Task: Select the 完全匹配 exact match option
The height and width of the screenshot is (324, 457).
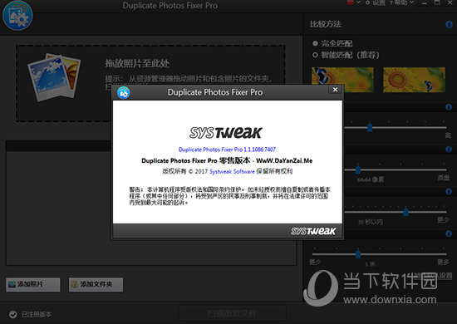Action: point(332,43)
